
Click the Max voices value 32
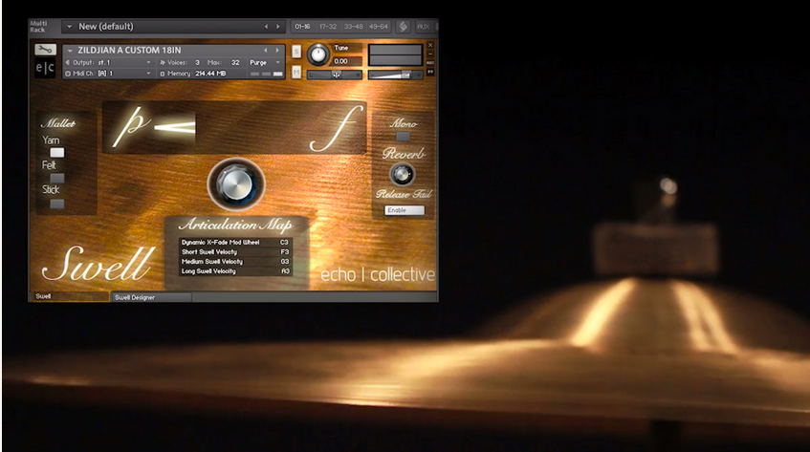coord(235,62)
